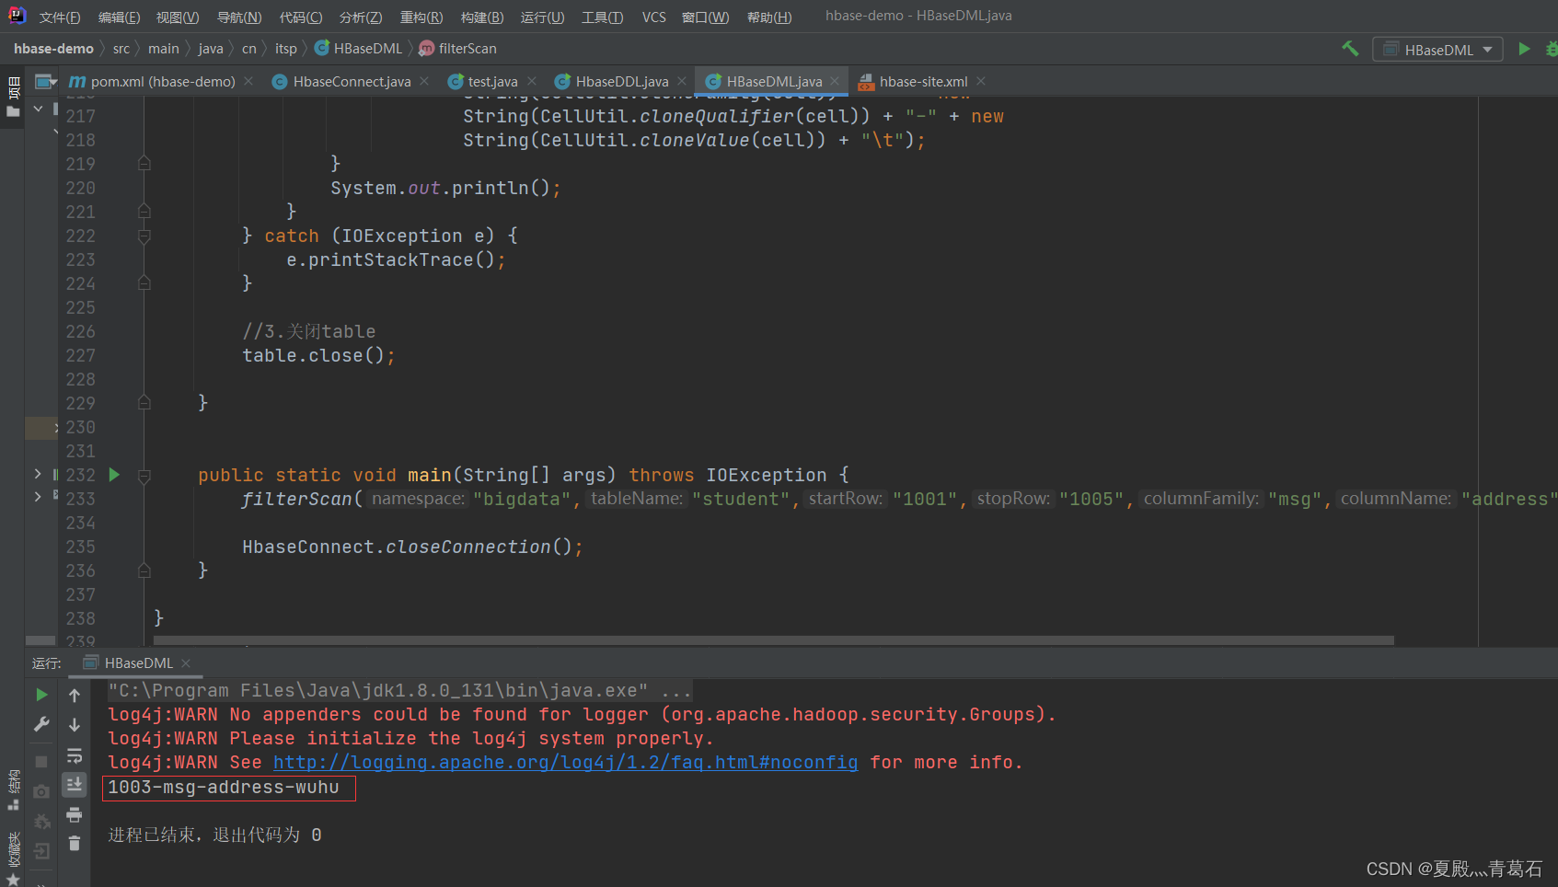Image resolution: width=1558 pixels, height=887 pixels.
Task: Go down in console with down arrow
Action: (75, 725)
